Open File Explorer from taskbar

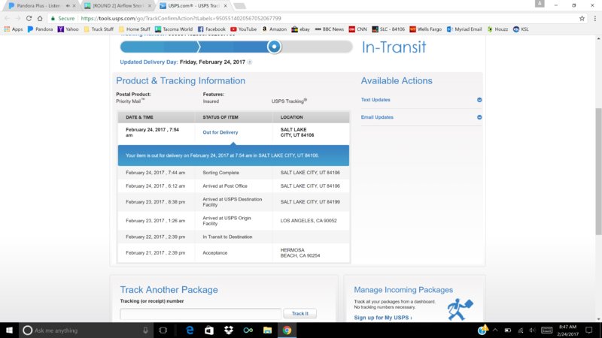(267, 330)
